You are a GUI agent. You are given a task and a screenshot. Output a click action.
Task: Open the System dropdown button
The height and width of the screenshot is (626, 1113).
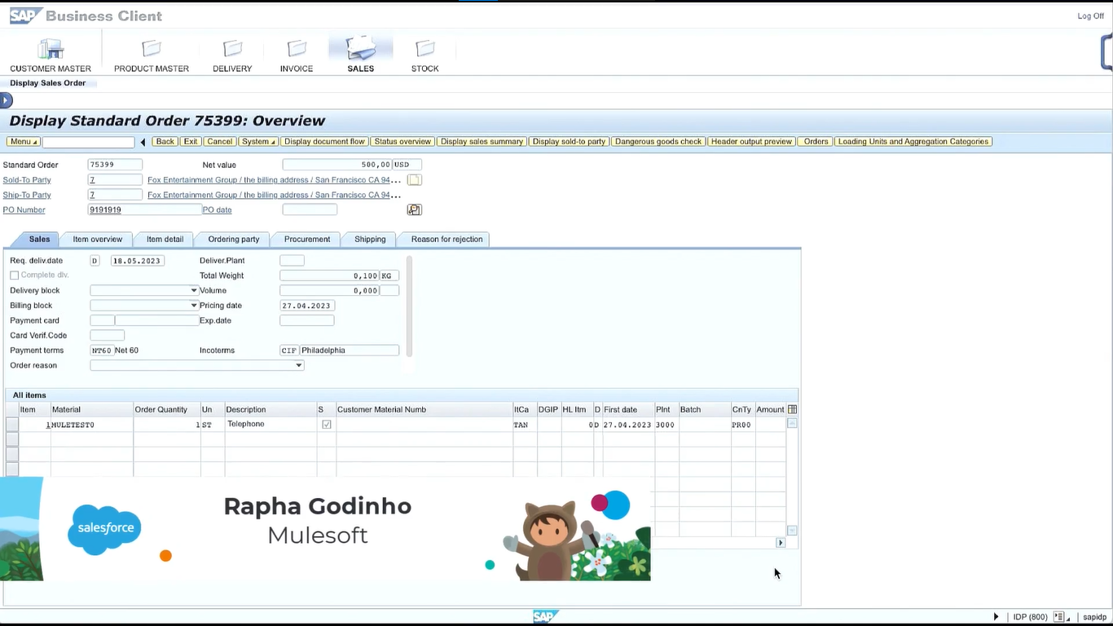point(258,142)
